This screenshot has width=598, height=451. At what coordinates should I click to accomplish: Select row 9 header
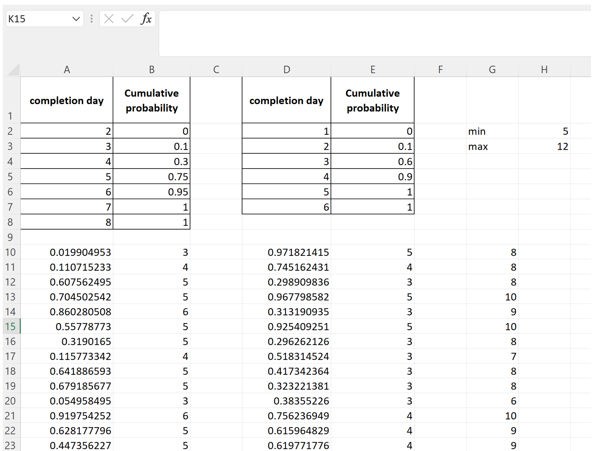click(x=11, y=237)
